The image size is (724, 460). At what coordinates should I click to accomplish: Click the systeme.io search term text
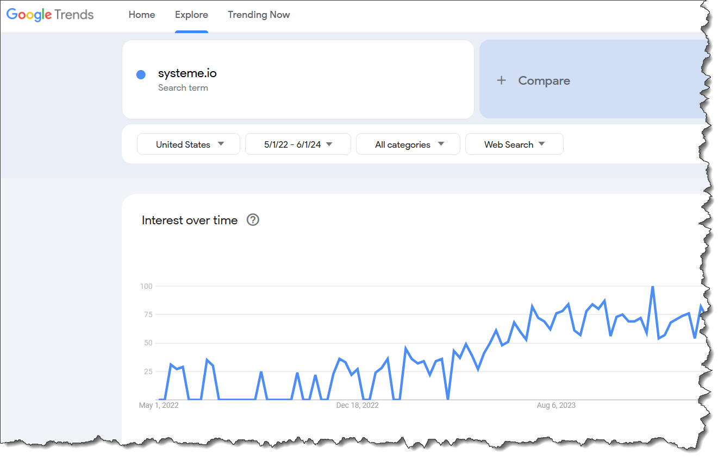187,73
